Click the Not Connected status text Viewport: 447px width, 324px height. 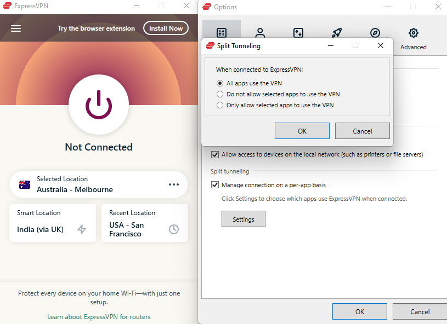click(x=99, y=147)
